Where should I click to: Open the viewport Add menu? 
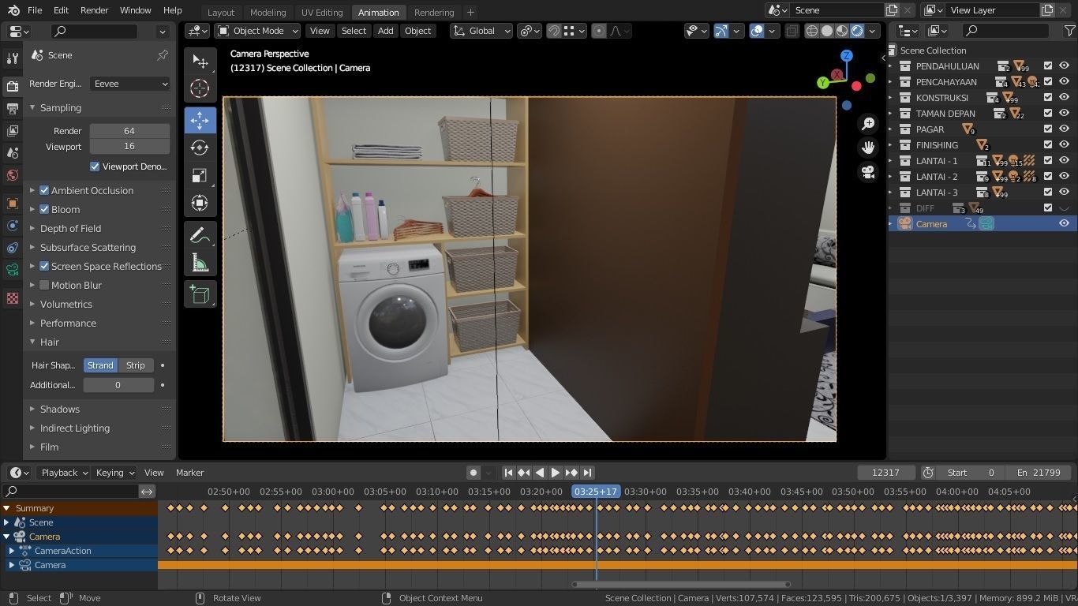pos(385,31)
